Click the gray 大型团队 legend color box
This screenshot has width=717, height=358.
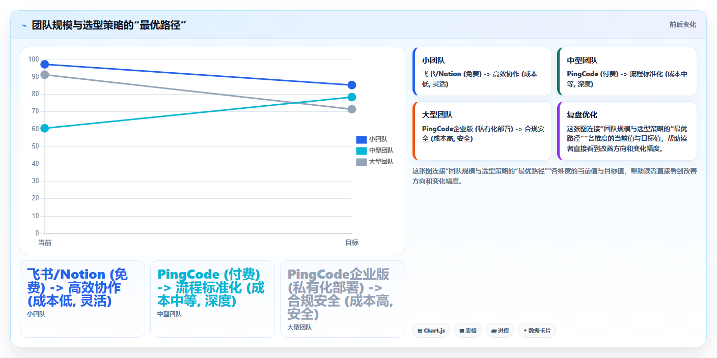coord(362,162)
